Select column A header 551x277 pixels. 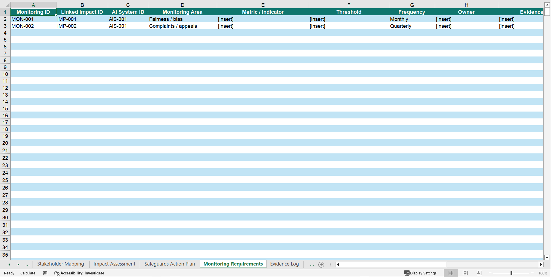33,5
